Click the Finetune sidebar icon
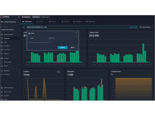Image resolution: width=155 pixels, height=116 pixels. coord(2,54)
